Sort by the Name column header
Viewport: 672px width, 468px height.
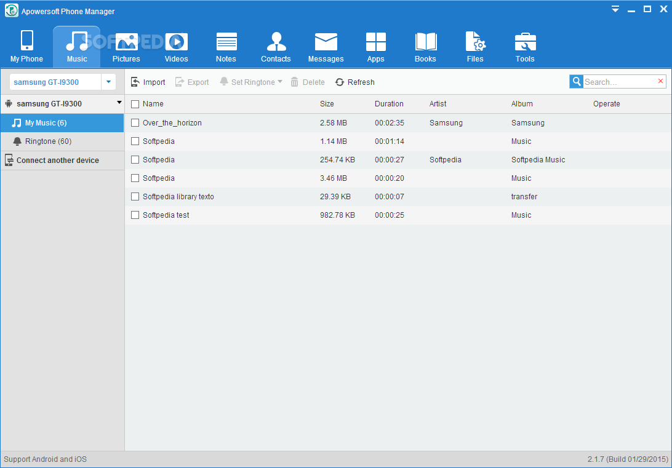153,104
